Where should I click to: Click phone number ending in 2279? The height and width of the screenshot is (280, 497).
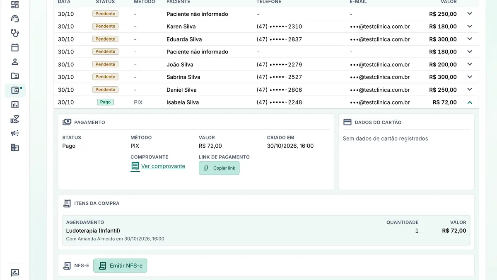click(x=280, y=65)
